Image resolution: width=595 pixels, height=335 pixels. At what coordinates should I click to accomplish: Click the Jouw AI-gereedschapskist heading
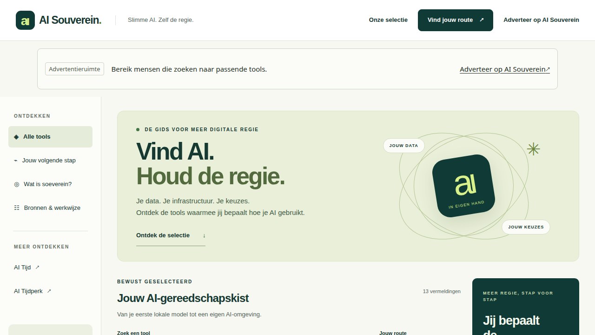(x=183, y=298)
